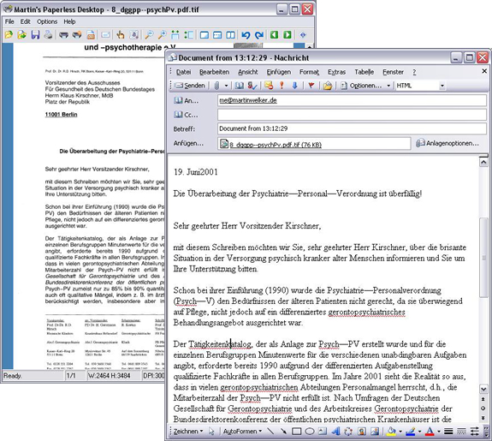Go to next page green arrow
The width and height of the screenshot is (492, 441).
[x=287, y=35]
